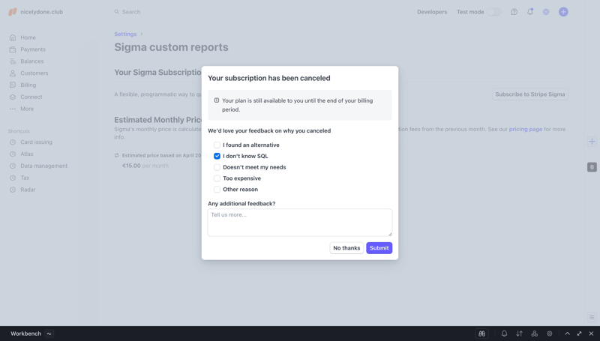The width and height of the screenshot is (600, 341).
Task: Click the Workbench up-down arrows icon
Action: coord(519,334)
